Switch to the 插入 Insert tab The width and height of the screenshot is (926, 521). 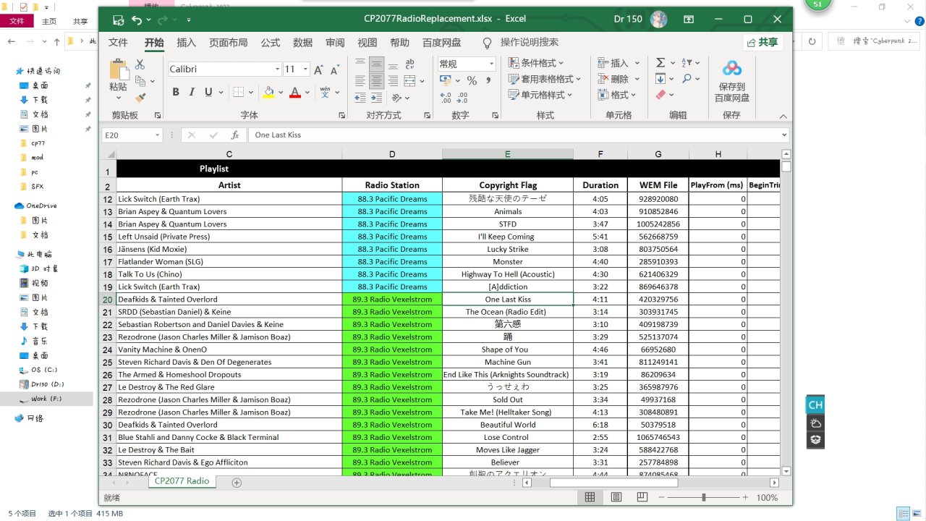(187, 43)
